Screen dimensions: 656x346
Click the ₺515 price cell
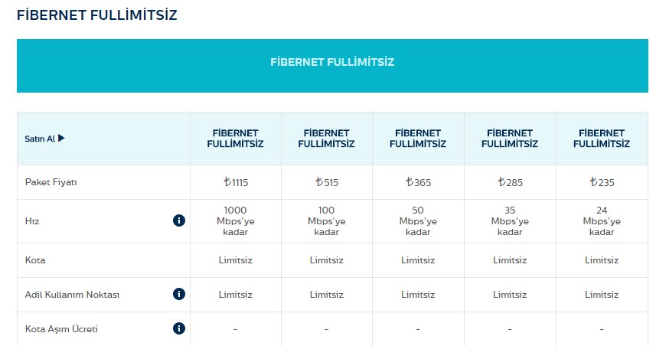(326, 183)
